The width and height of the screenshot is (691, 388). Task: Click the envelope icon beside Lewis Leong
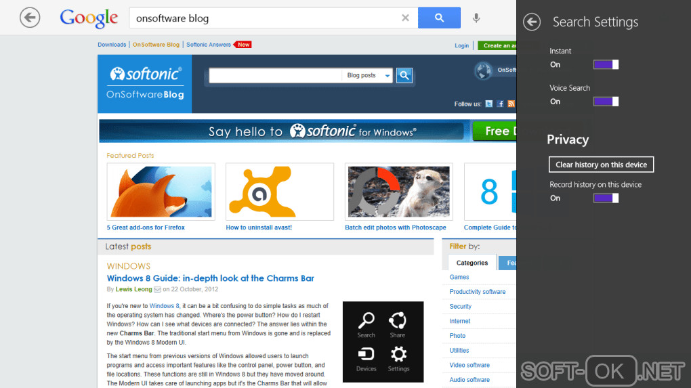click(157, 289)
